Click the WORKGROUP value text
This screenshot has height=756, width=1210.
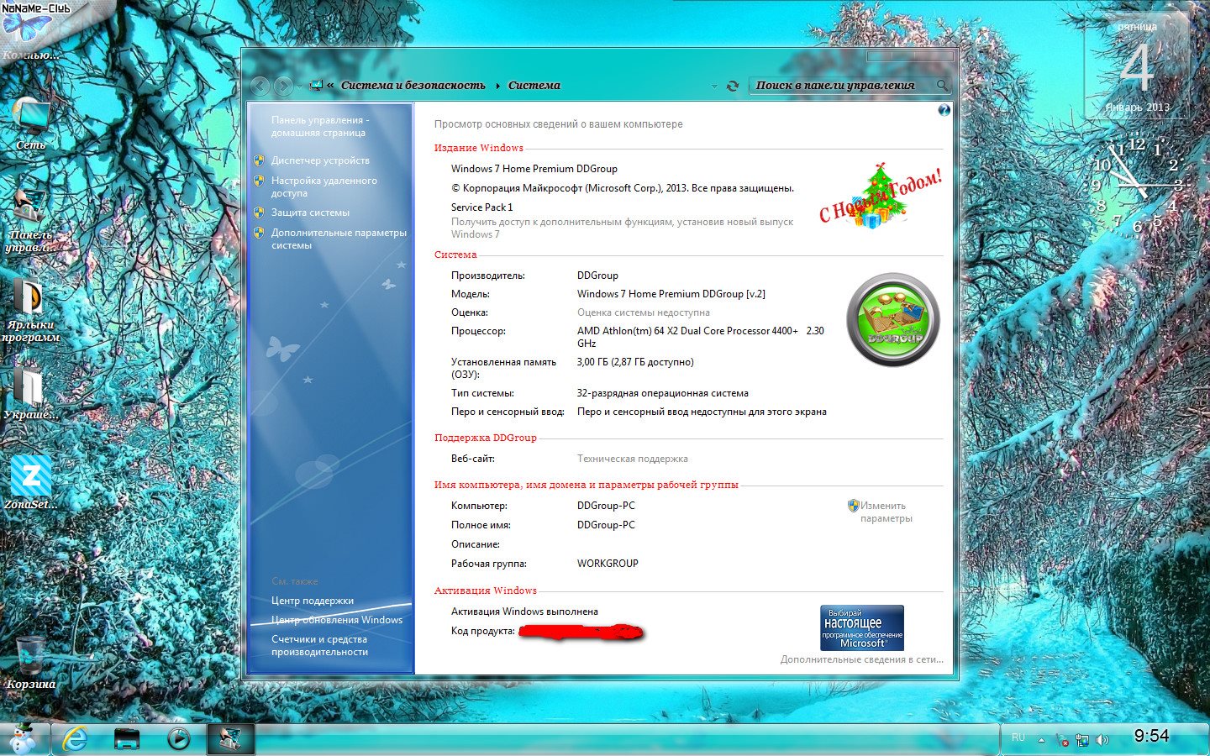608,563
